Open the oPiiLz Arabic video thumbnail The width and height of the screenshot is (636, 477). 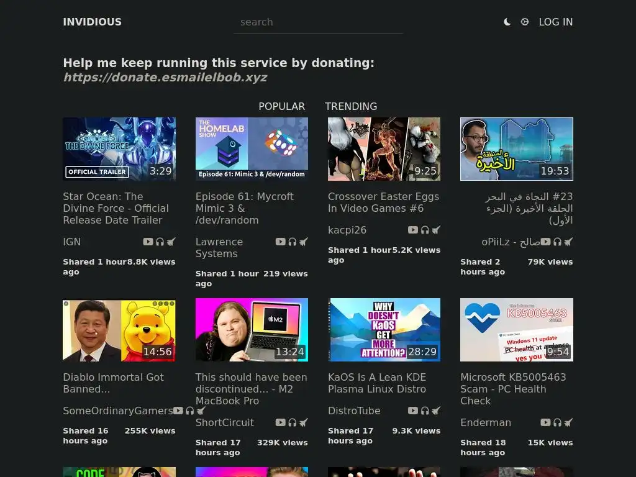517,149
